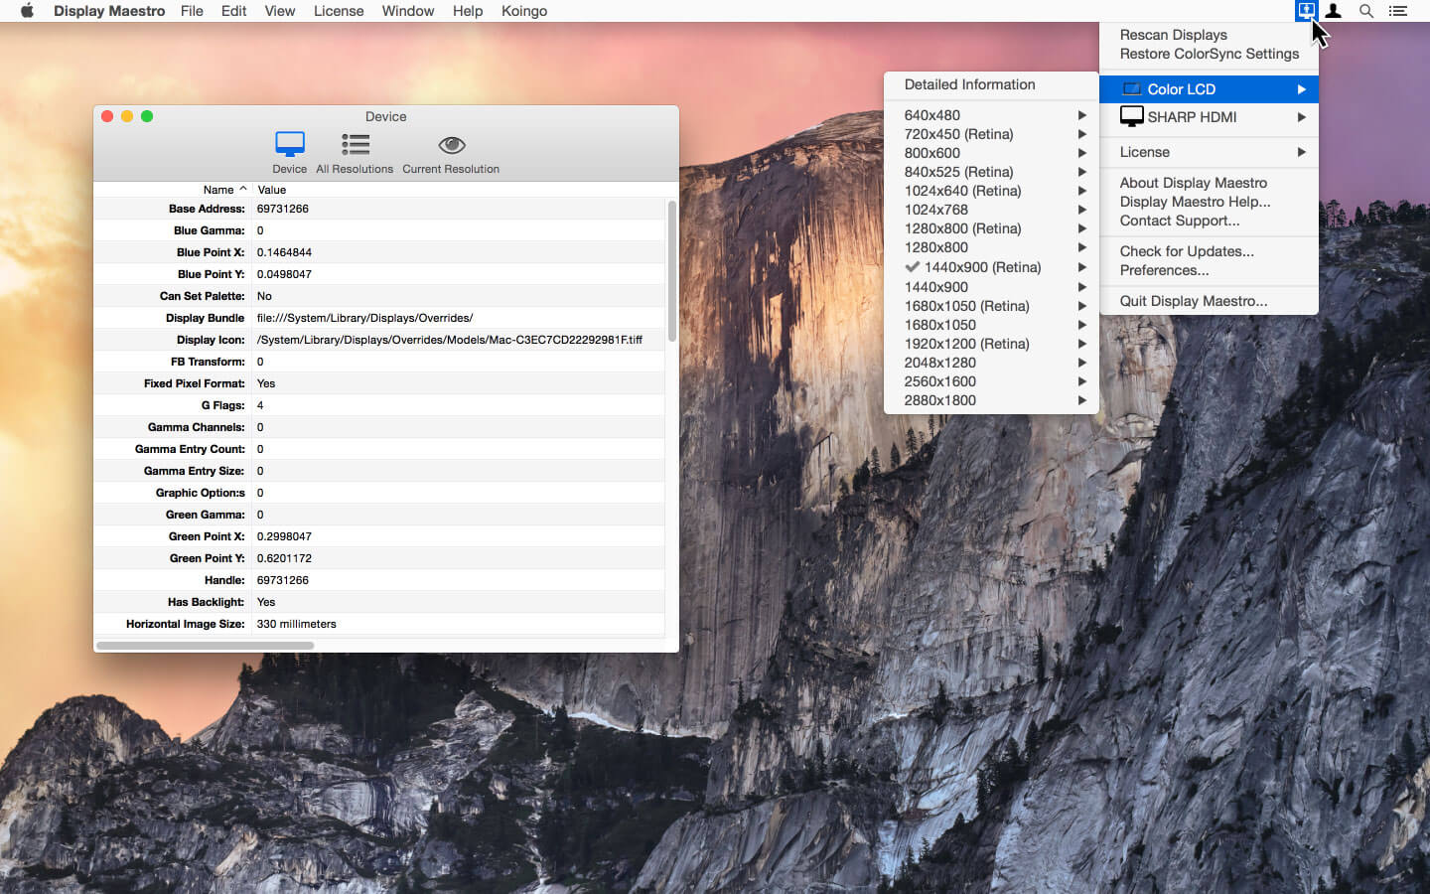
Task: Click the user account icon in menu bar
Action: 1333,11
